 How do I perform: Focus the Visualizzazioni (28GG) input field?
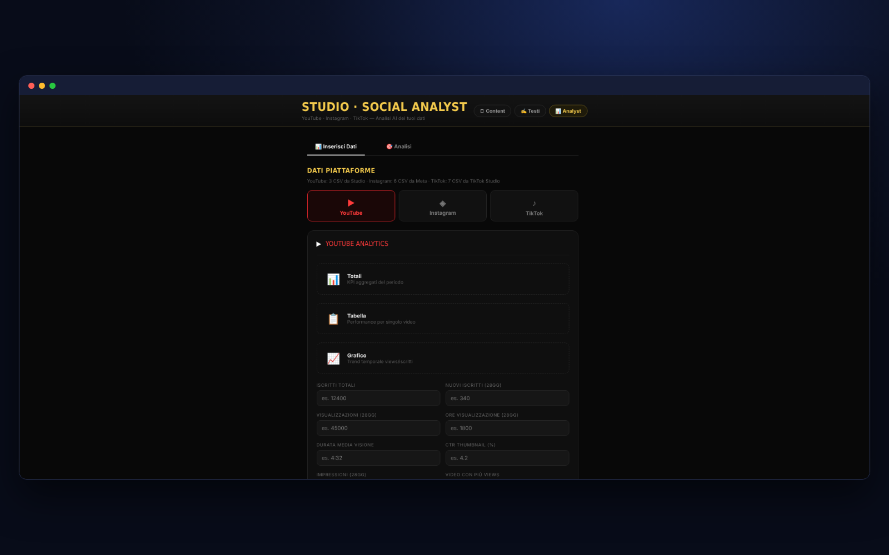coord(378,428)
